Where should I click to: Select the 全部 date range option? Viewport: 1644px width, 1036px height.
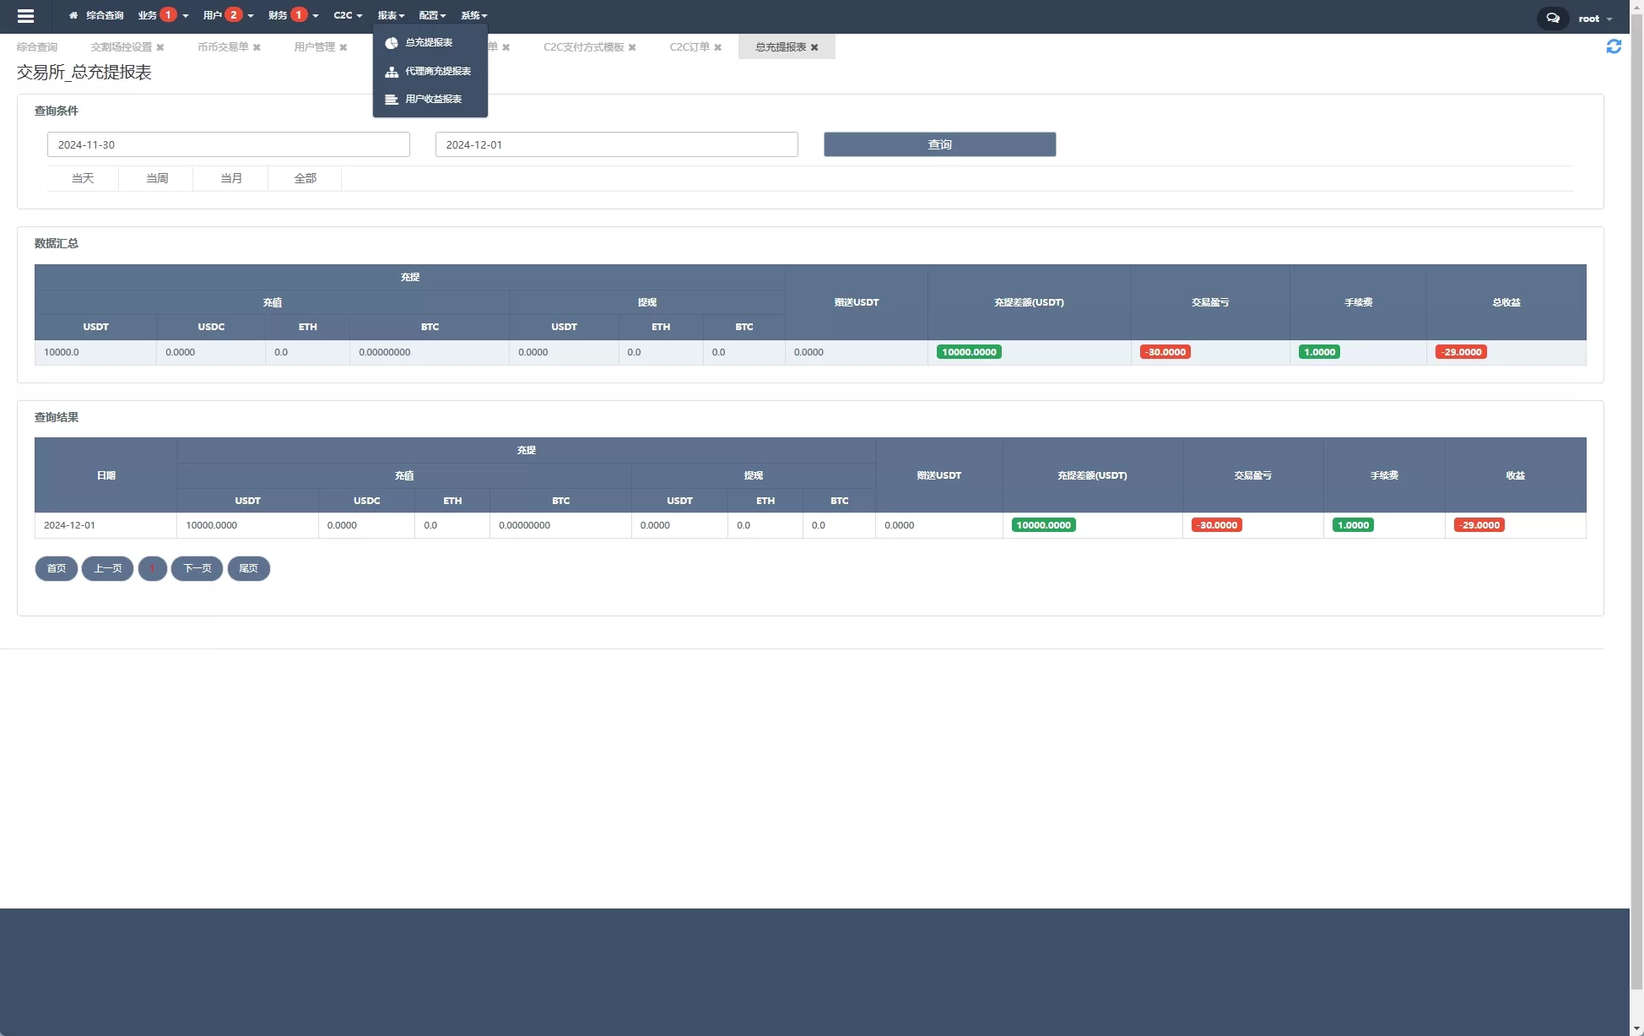point(306,178)
